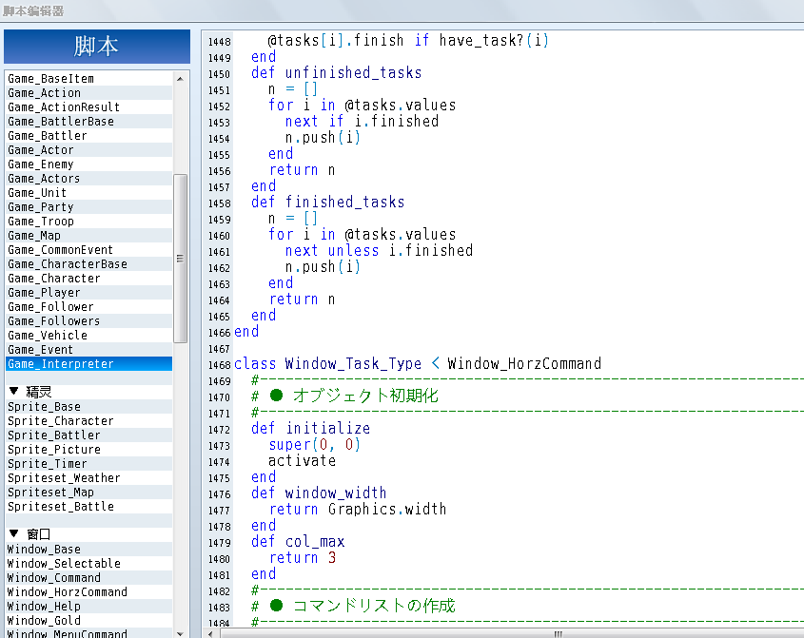Select the Game_Unit script
Screen dimensions: 804x638
88,193
